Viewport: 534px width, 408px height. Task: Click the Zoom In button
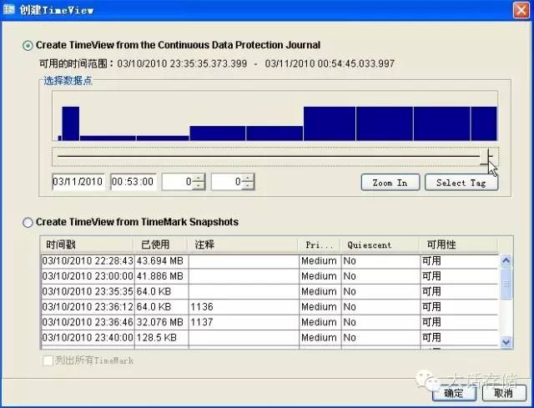click(390, 183)
